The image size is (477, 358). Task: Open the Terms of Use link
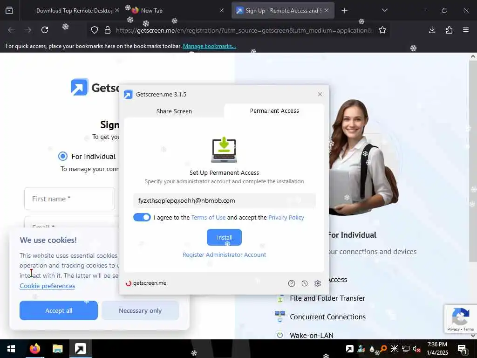[208, 217]
